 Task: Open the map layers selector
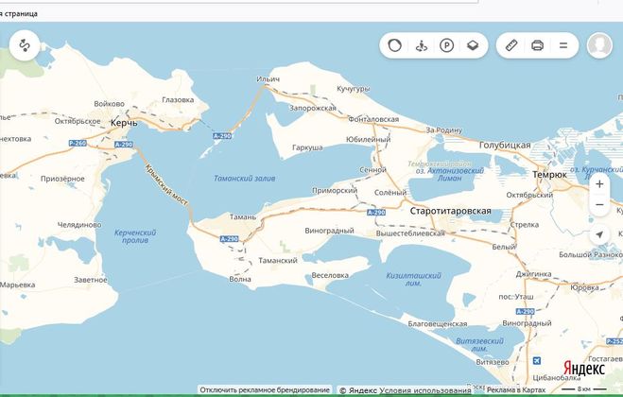pyautogui.click(x=473, y=45)
